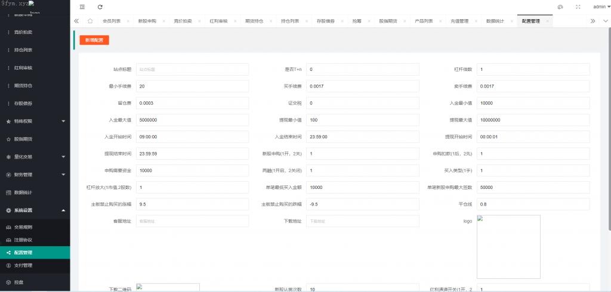Click the logo image upload box
The height and width of the screenshot is (292, 611).
click(x=508, y=247)
